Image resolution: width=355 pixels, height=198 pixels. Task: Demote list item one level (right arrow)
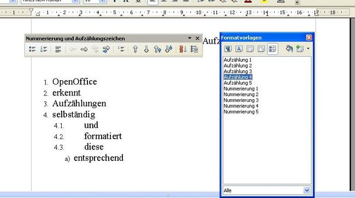84,49
